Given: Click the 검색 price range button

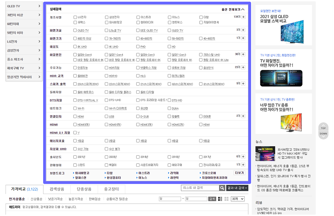Looking at the screenshot, I should click(212, 199).
